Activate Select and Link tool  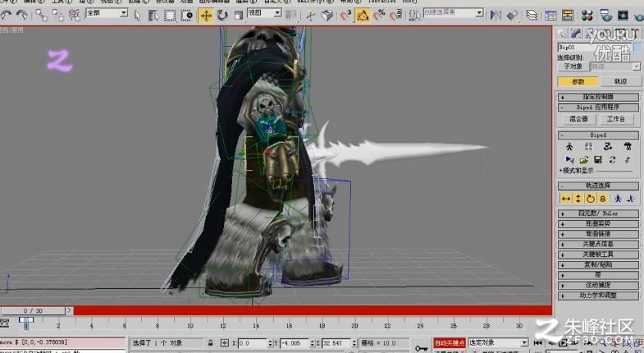pos(41,16)
